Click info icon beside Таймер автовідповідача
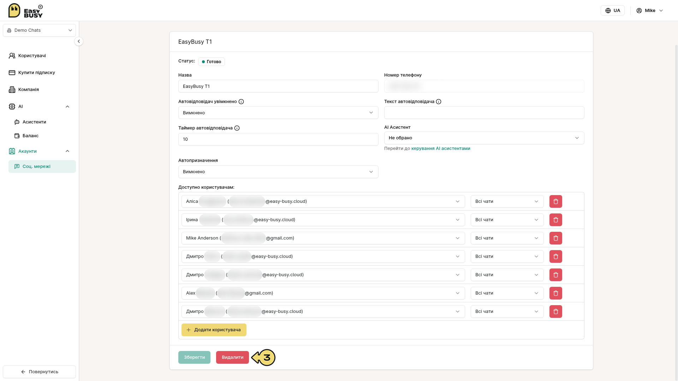 click(237, 128)
